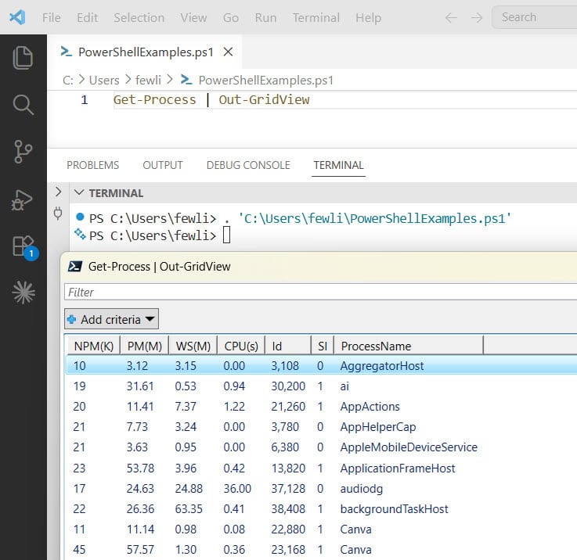Expand the chevron left of the TERMINAL header
The image size is (577, 560).
(x=58, y=192)
